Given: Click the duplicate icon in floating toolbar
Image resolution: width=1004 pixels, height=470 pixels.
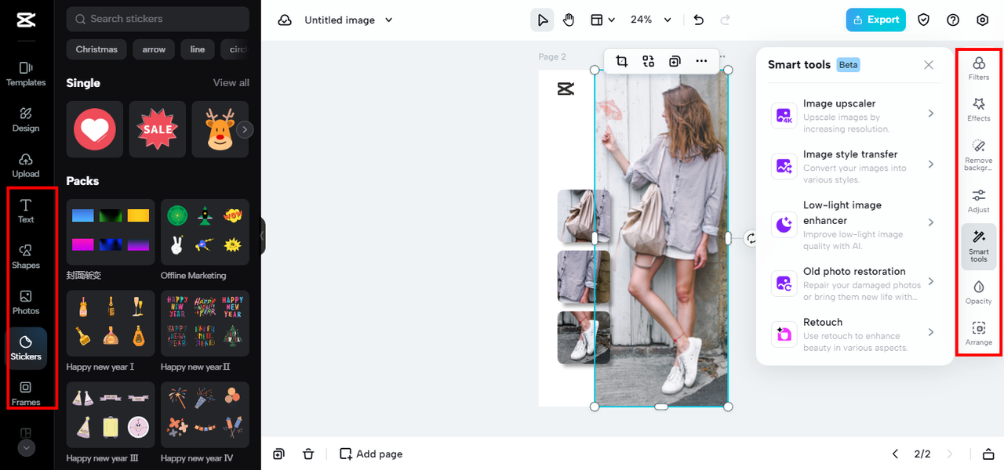Looking at the screenshot, I should 675,61.
